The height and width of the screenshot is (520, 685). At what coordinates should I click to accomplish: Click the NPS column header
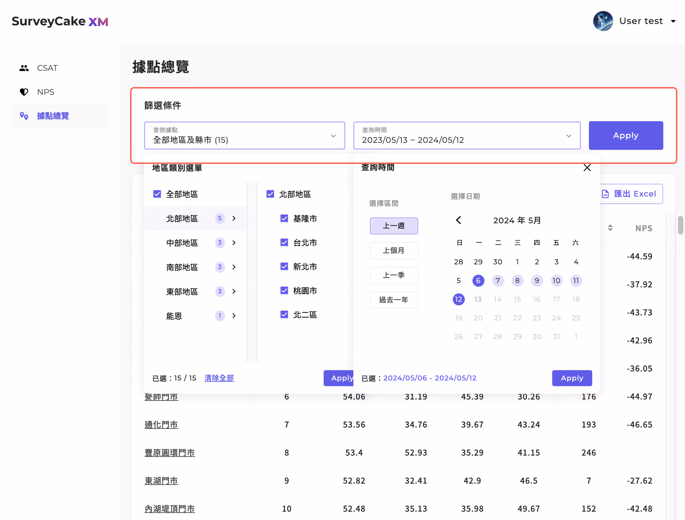tap(644, 228)
